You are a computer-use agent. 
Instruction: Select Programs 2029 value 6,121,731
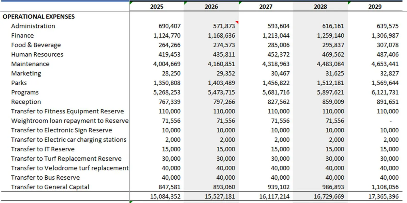pos(385,92)
